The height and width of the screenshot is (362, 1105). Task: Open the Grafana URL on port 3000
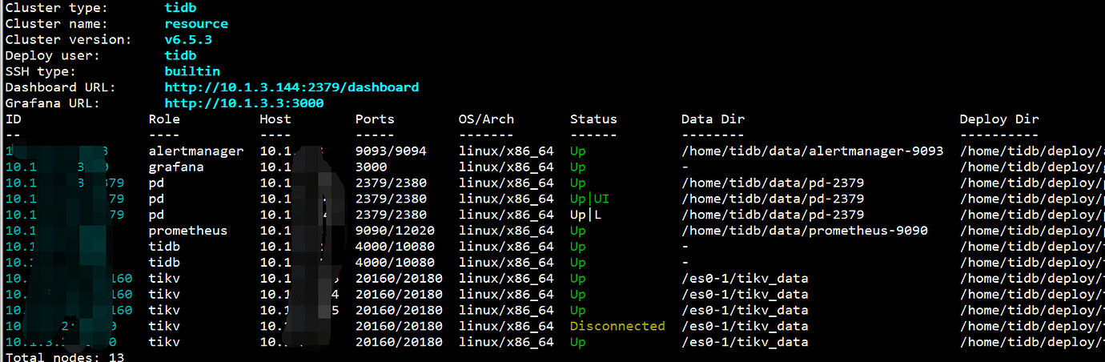point(244,103)
